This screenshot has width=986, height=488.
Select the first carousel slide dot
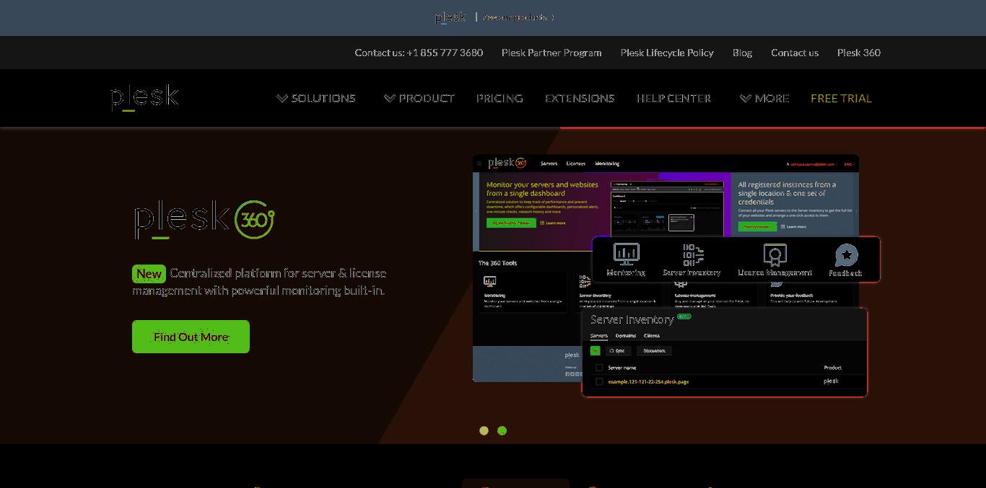click(484, 431)
